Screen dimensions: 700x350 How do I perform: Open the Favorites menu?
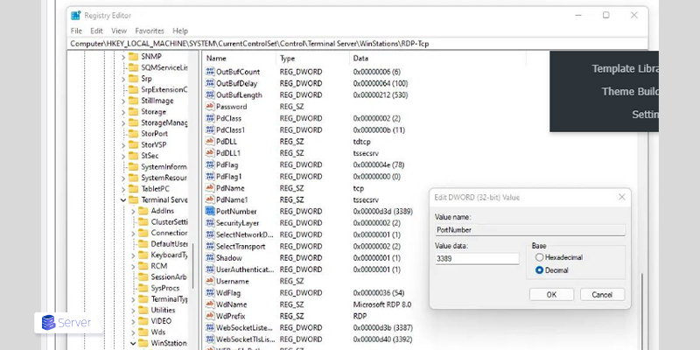tap(150, 31)
